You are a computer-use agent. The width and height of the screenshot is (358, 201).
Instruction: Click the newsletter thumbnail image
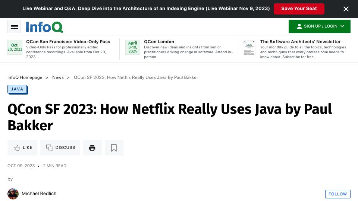(x=249, y=48)
